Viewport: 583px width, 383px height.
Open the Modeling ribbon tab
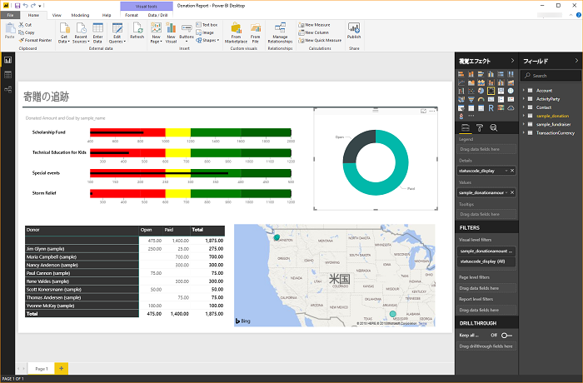click(x=80, y=15)
